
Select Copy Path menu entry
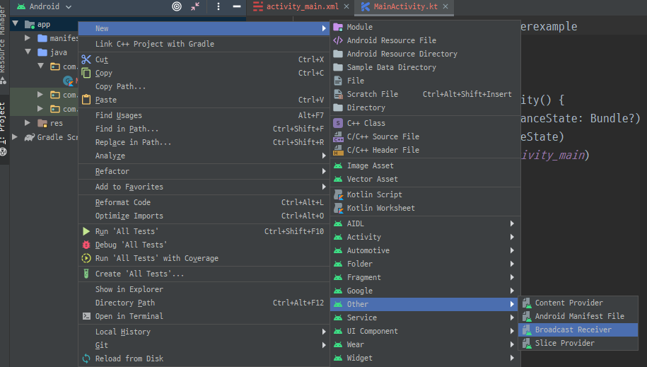(x=204, y=86)
